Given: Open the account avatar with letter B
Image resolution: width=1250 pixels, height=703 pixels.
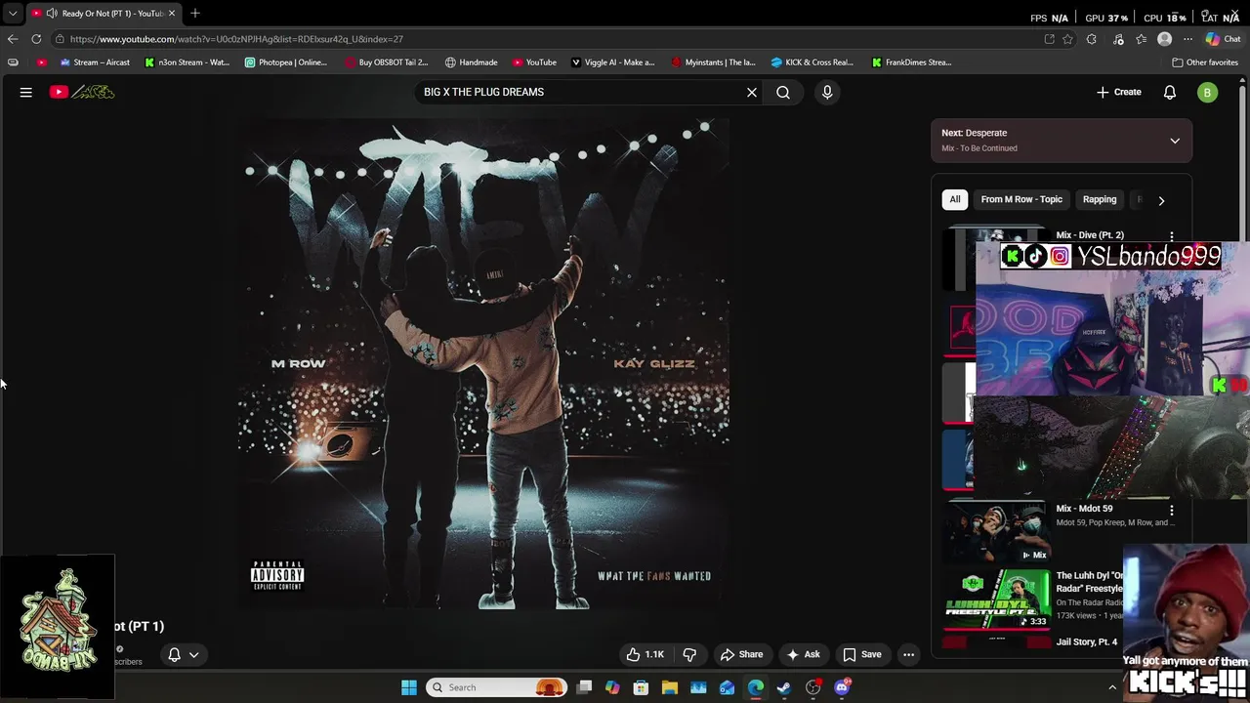Looking at the screenshot, I should coord(1208,92).
